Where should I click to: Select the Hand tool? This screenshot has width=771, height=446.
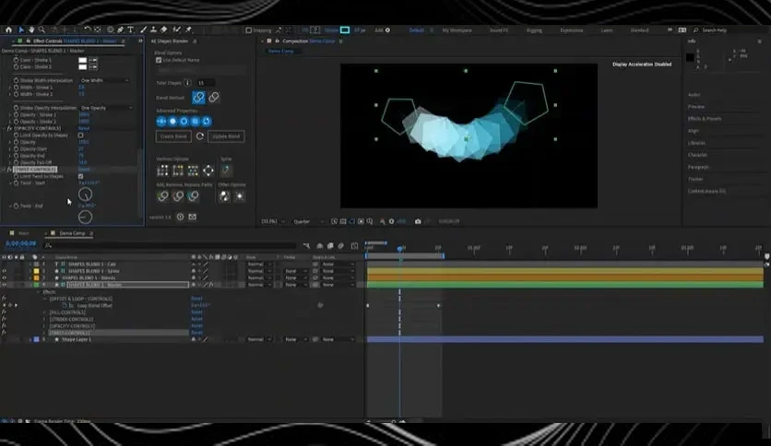[31, 30]
